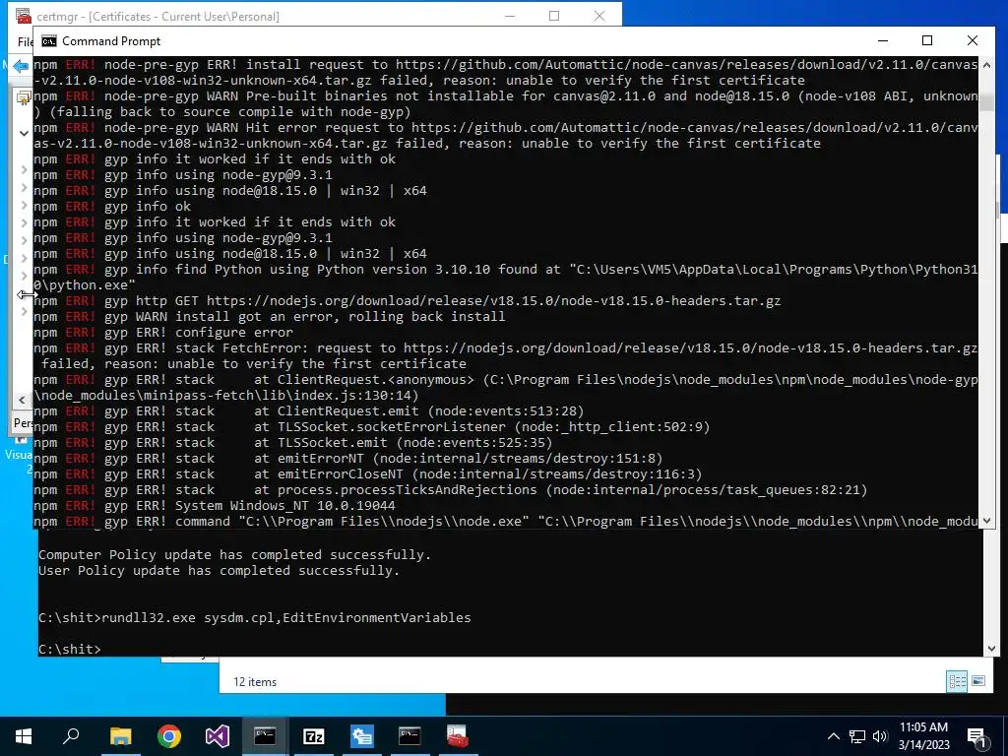Click "Computer Policy update has completed successfully."
Image resolution: width=1008 pixels, height=756 pixels.
(x=234, y=555)
